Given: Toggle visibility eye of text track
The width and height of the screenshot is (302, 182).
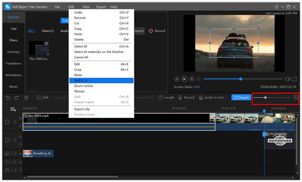Looking at the screenshot, I should (x=20, y=162).
